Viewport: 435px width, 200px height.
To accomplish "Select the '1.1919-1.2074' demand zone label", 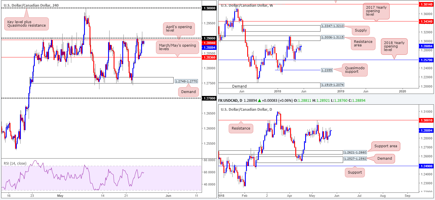I will (x=332, y=85).
